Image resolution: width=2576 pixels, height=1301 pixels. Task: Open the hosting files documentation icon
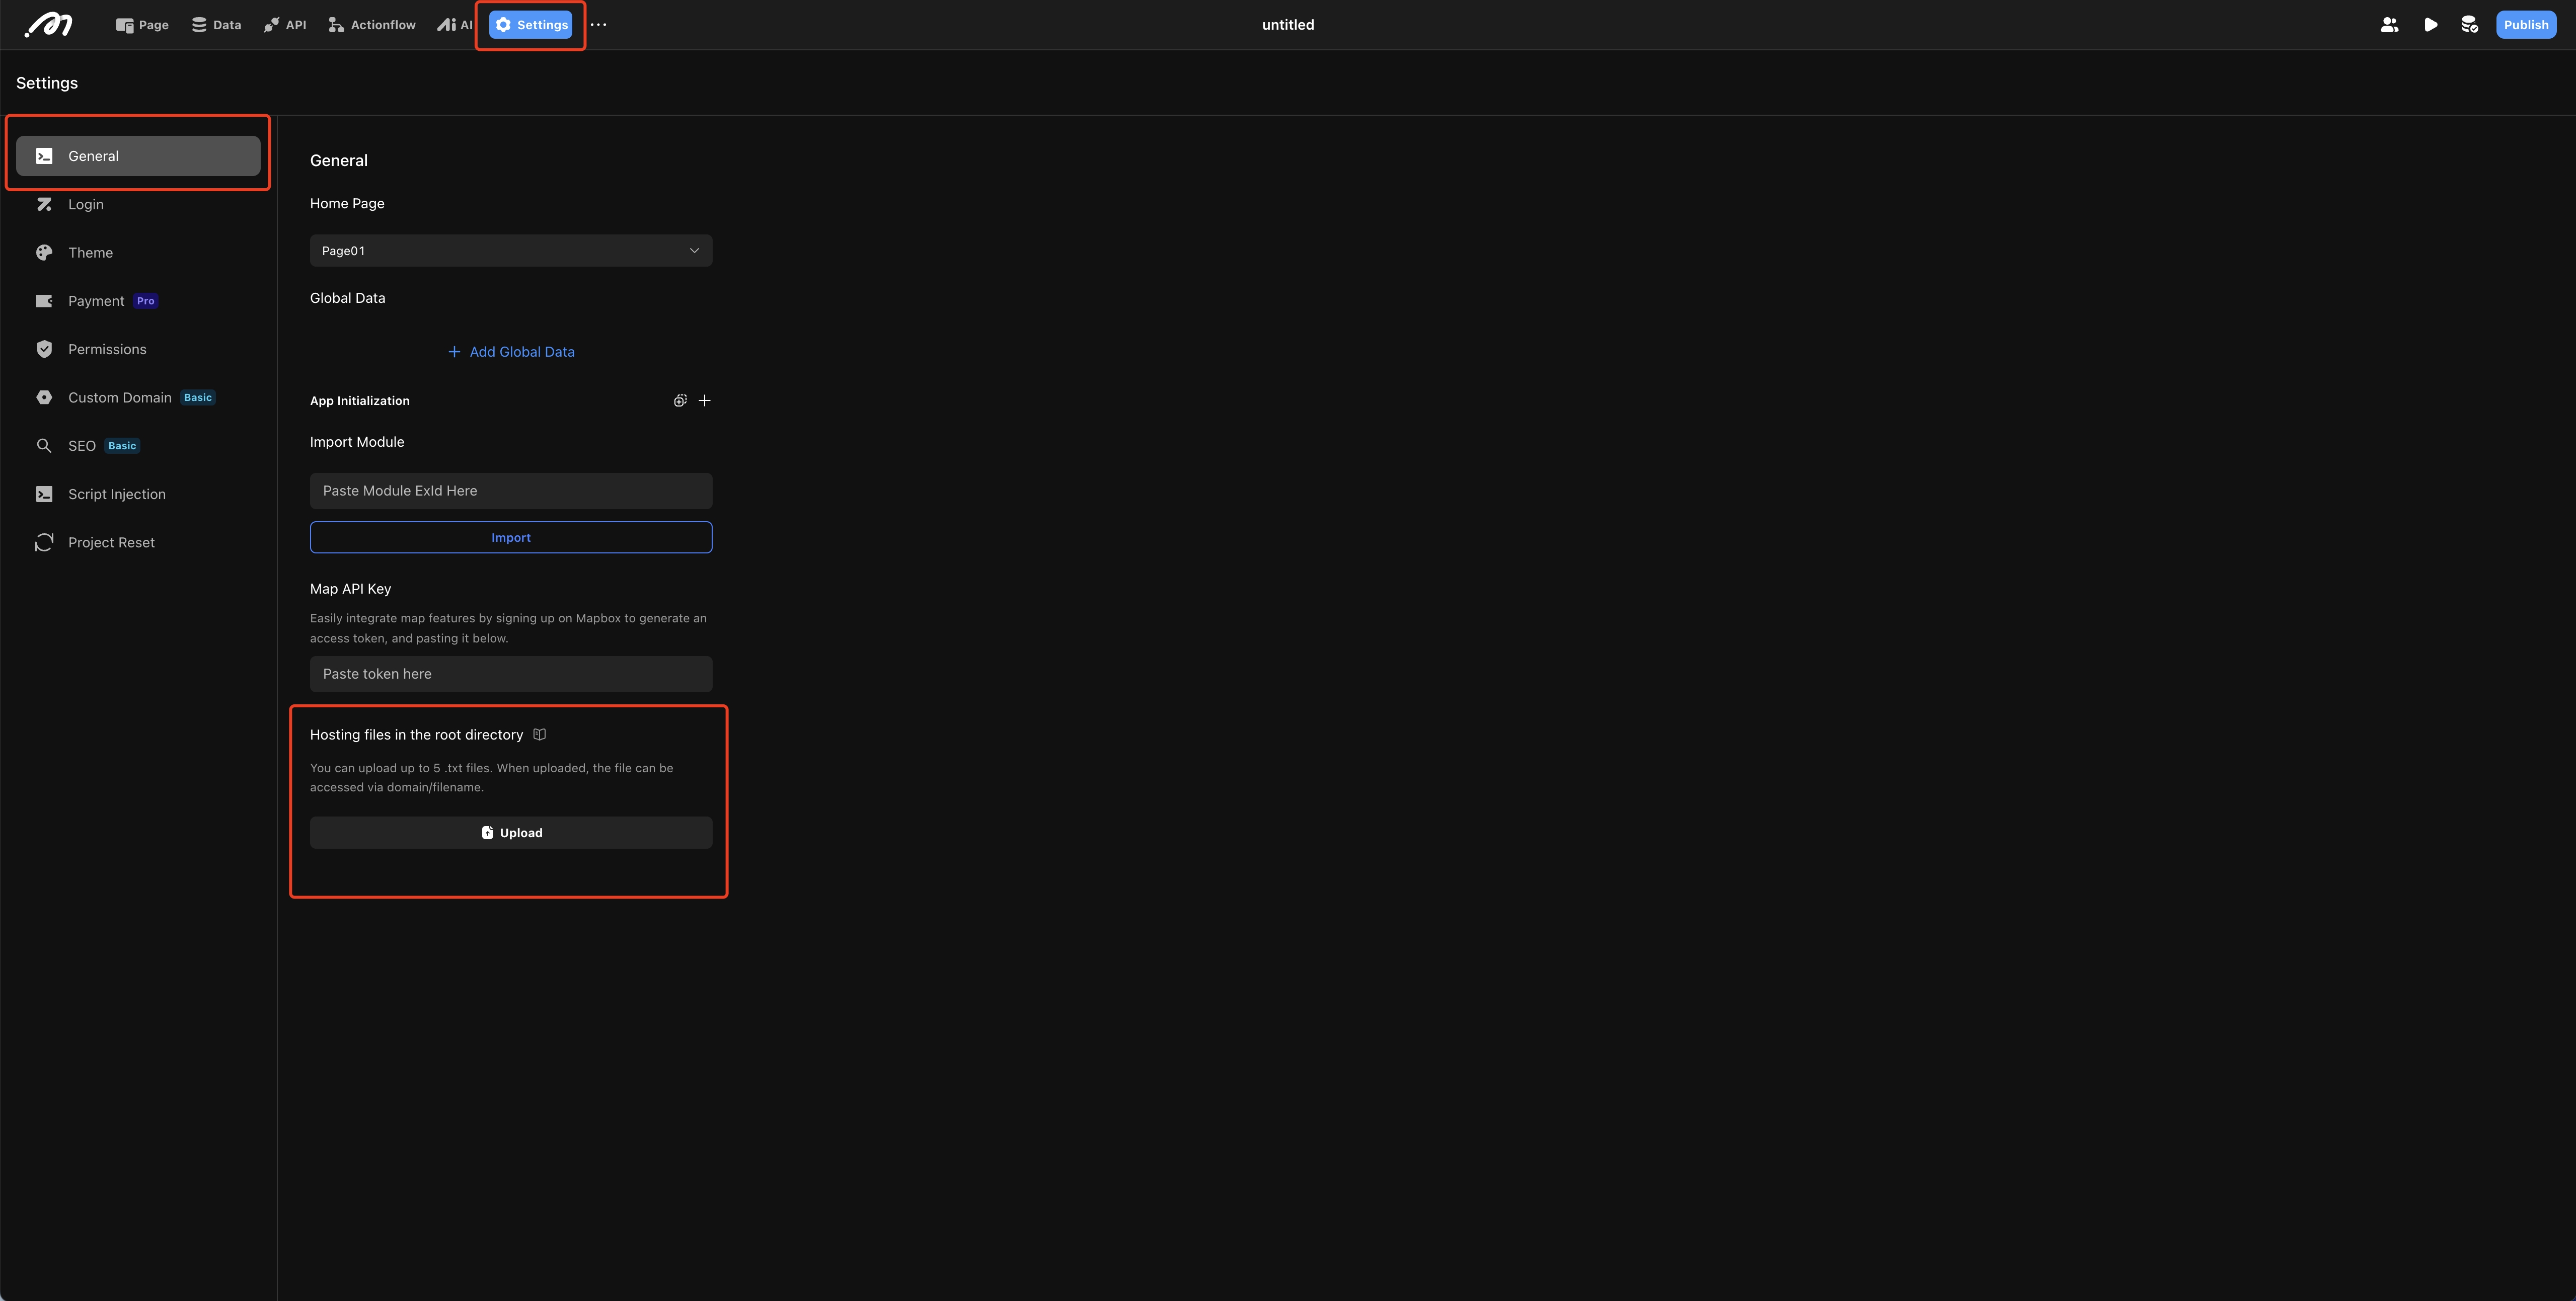point(540,735)
